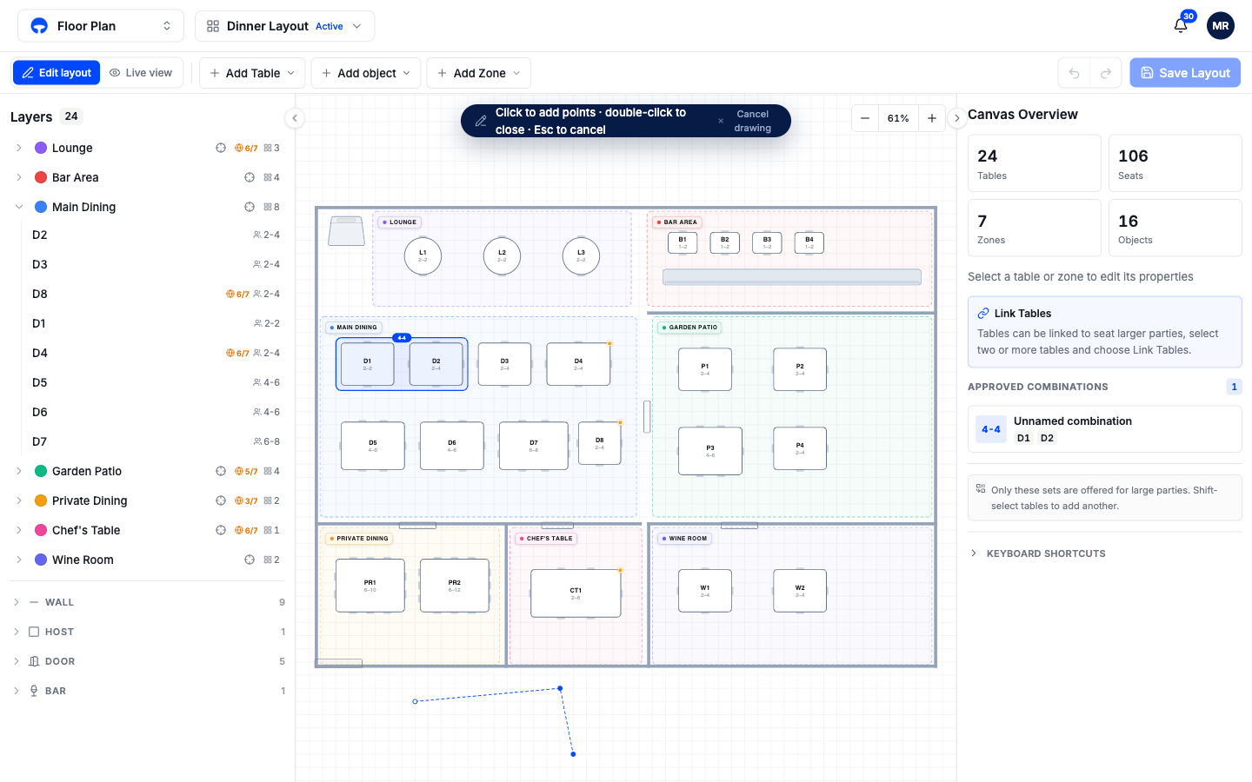Switch to Live view mode

[141, 73]
